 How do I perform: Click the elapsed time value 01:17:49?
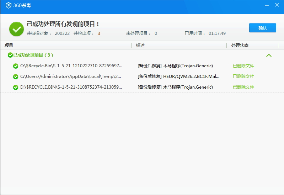(x=217, y=33)
